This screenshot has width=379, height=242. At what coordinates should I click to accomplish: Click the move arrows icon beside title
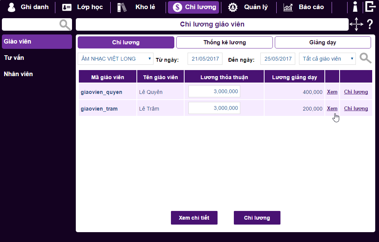[356, 25]
